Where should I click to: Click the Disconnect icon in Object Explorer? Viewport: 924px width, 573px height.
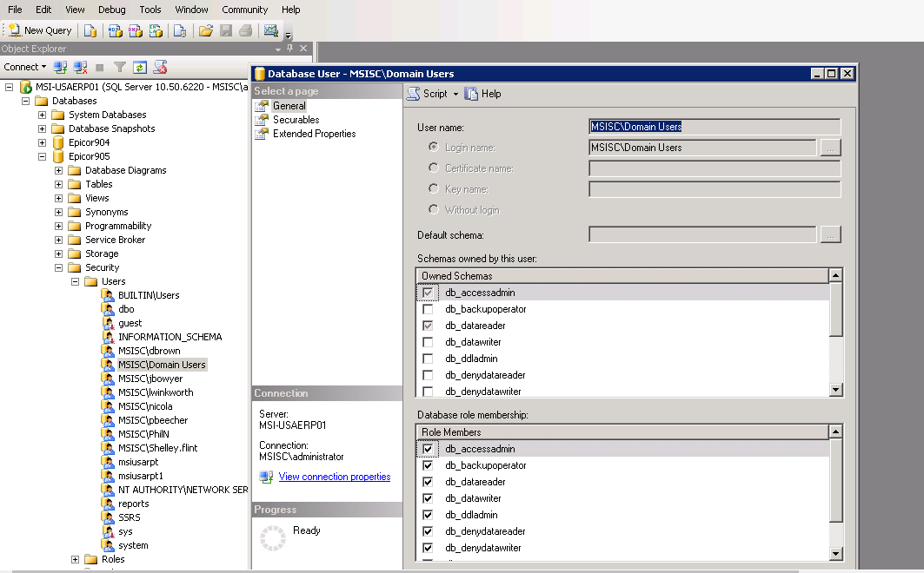[x=80, y=67]
